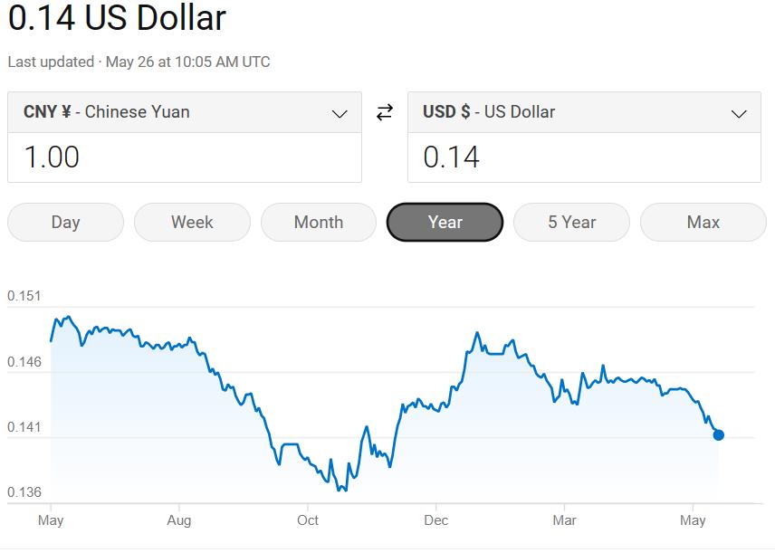This screenshot has height=553, width=775.
Task: Click the 1.00 Chinese Yuan amount field
Action: 185,157
